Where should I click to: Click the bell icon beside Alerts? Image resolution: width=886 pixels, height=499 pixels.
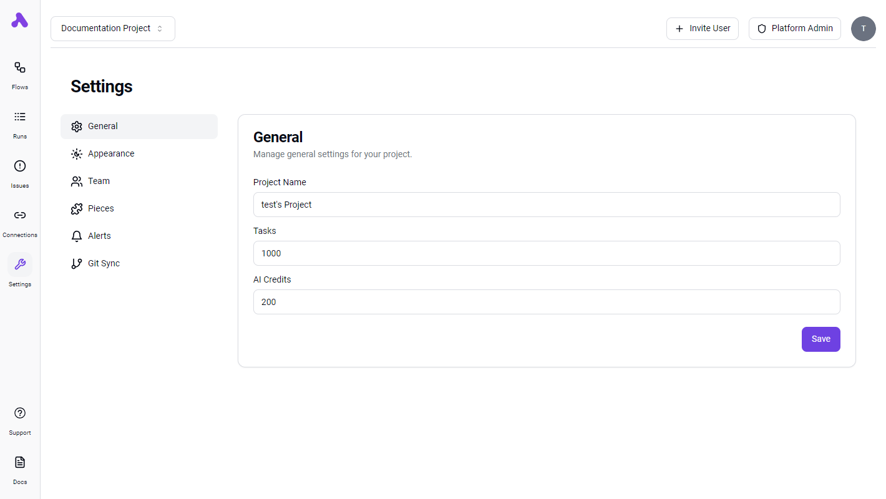coord(76,236)
